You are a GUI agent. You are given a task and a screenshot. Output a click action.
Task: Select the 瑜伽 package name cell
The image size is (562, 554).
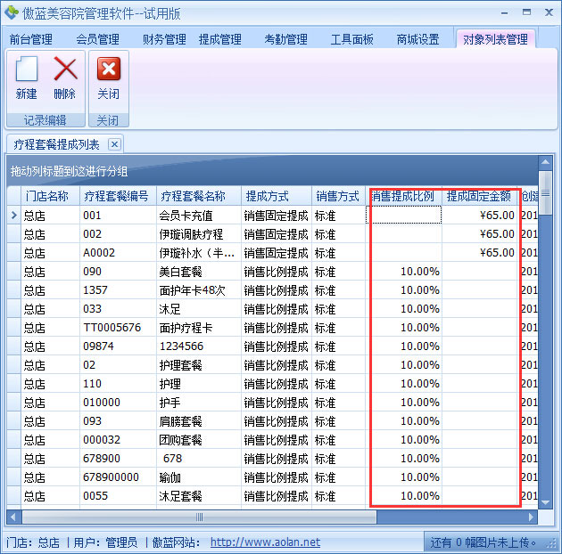click(x=199, y=477)
